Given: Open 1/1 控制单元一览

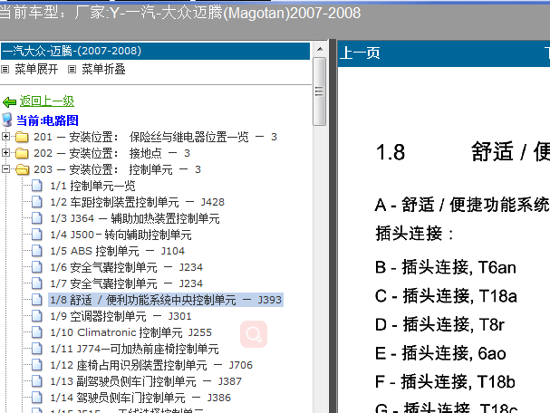Looking at the screenshot, I should [x=92, y=186].
